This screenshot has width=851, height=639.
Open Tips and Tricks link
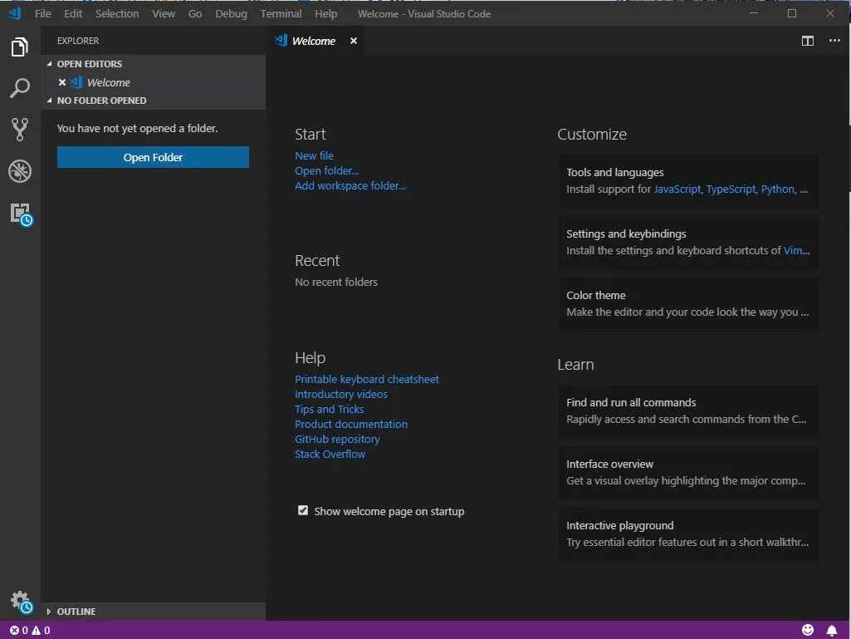(x=330, y=409)
